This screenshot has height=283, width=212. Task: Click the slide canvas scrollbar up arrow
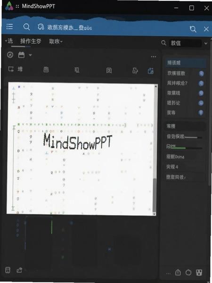156,86
